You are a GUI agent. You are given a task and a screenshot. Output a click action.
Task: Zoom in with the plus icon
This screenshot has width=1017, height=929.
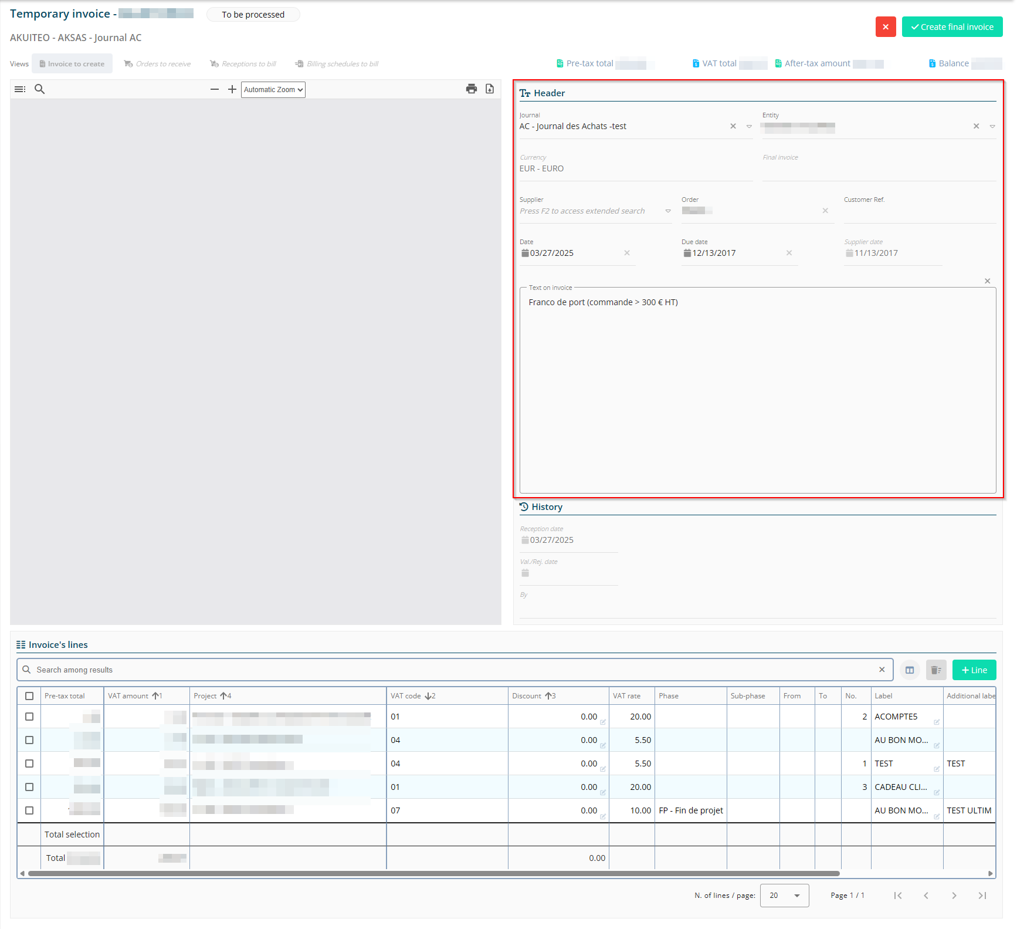(x=232, y=89)
